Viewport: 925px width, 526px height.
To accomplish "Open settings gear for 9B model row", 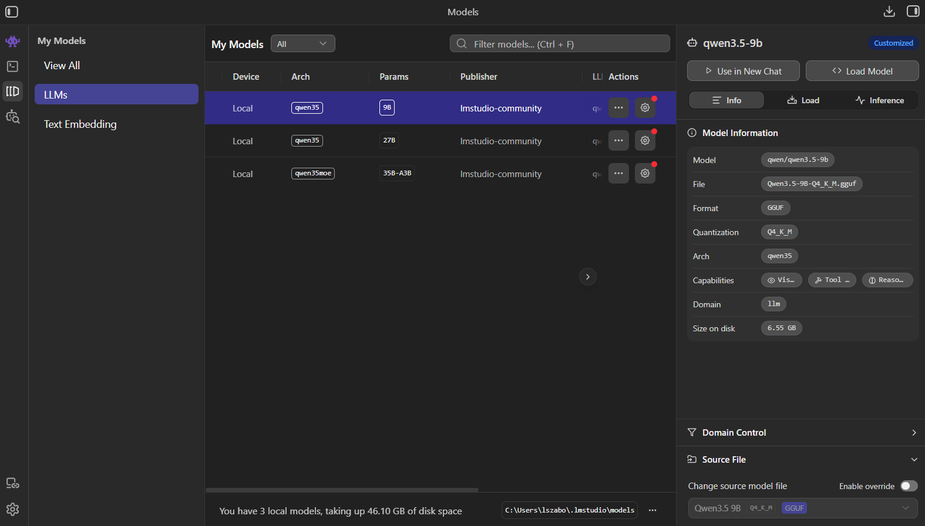I will coord(645,108).
